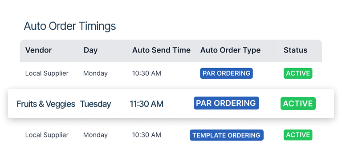Select the Fruits & Veggies vendor name
Screen dimensions: 342x162
[46, 104]
